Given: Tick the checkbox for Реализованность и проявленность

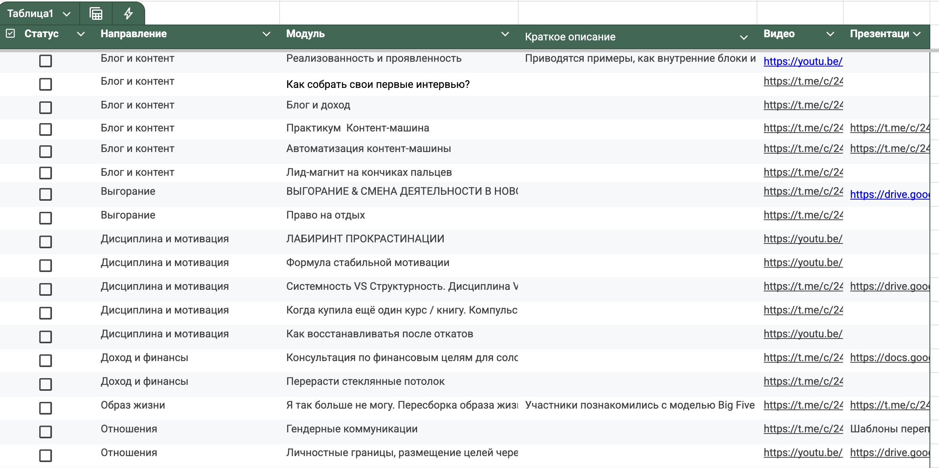Looking at the screenshot, I should [46, 61].
